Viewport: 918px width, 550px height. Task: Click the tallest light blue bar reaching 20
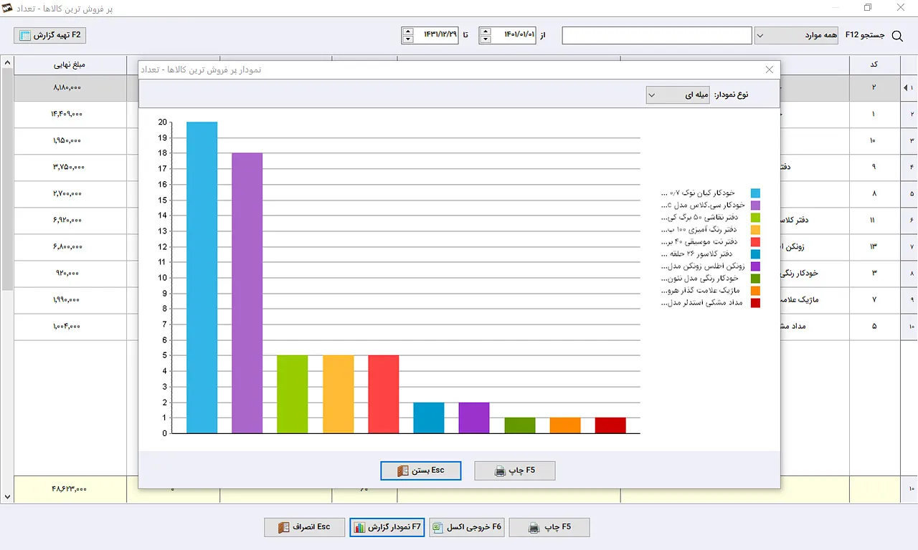(202, 277)
